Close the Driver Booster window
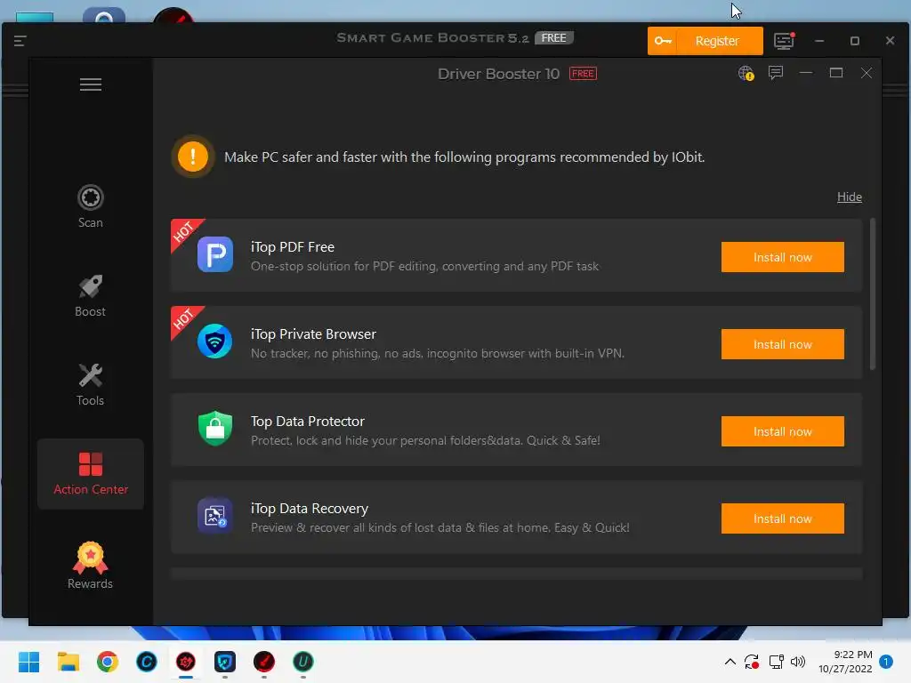 point(867,73)
